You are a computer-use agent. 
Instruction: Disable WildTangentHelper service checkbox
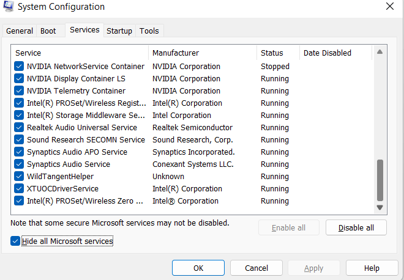click(x=19, y=176)
